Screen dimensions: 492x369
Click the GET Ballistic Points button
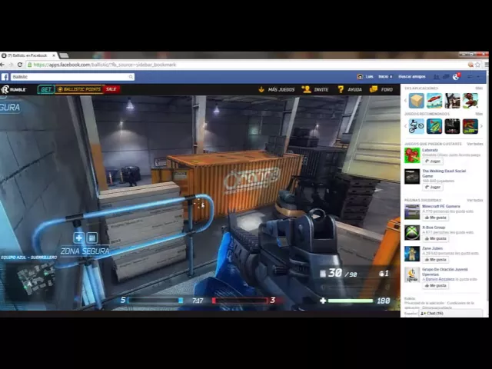coord(70,89)
